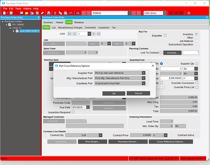Select the Job Material radio button
Image resolution: width=210 pixels, height=165 pixels.
196,41
